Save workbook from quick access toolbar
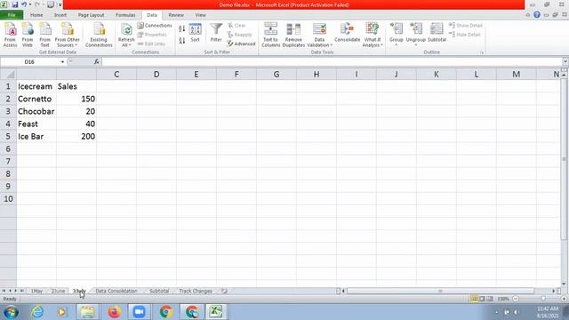 (15, 4)
